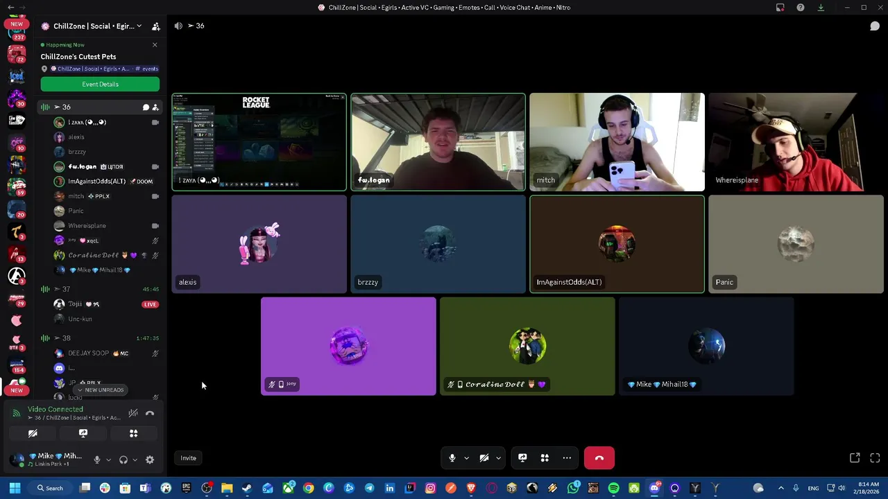Select ImAgainstOdds(ALT) in member list
The image size is (888, 499).
click(105, 182)
